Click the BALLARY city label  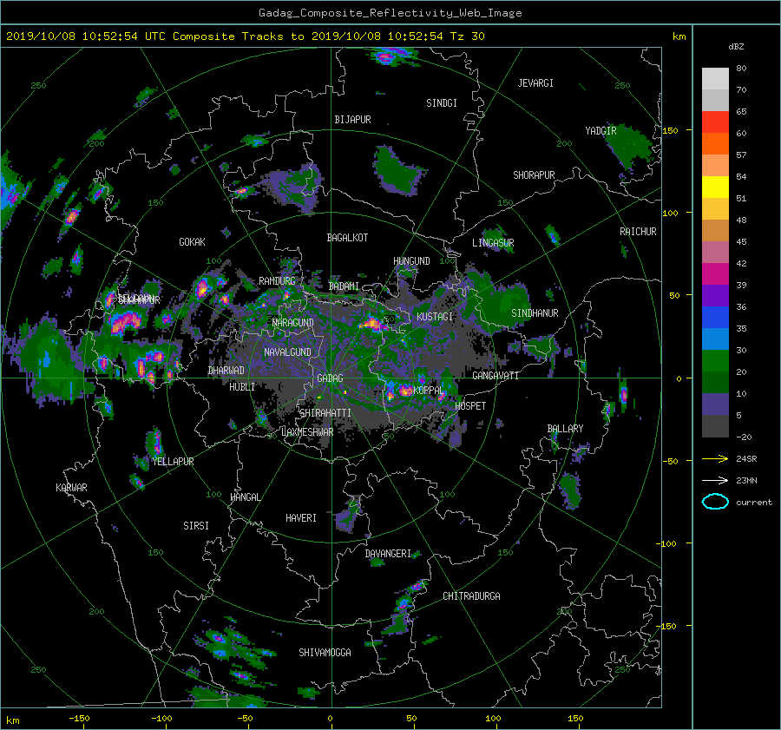pos(565,429)
